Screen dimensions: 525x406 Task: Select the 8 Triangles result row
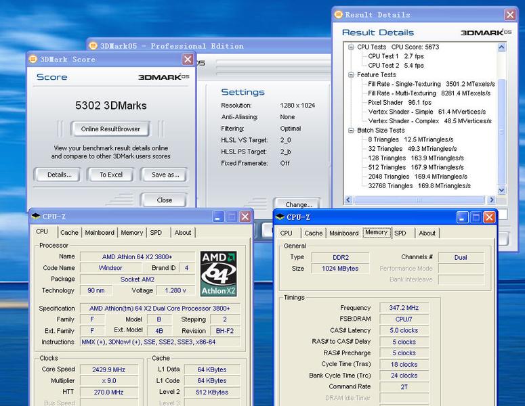click(411, 139)
